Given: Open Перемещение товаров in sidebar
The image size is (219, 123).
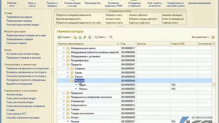Looking at the screenshot, I should pyautogui.click(x=19, y=21).
